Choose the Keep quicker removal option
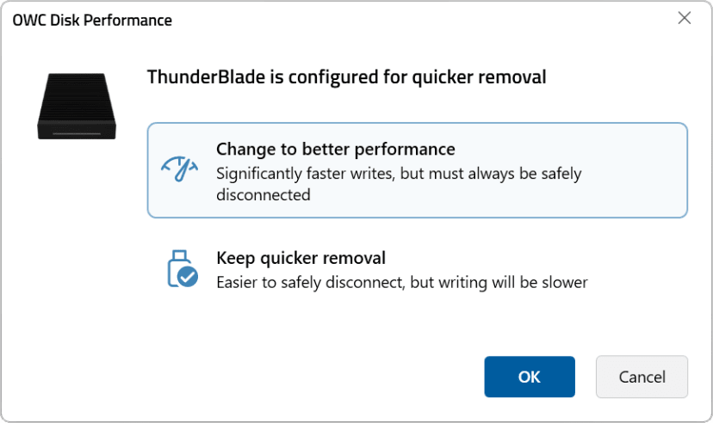The height and width of the screenshot is (423, 713). (301, 258)
